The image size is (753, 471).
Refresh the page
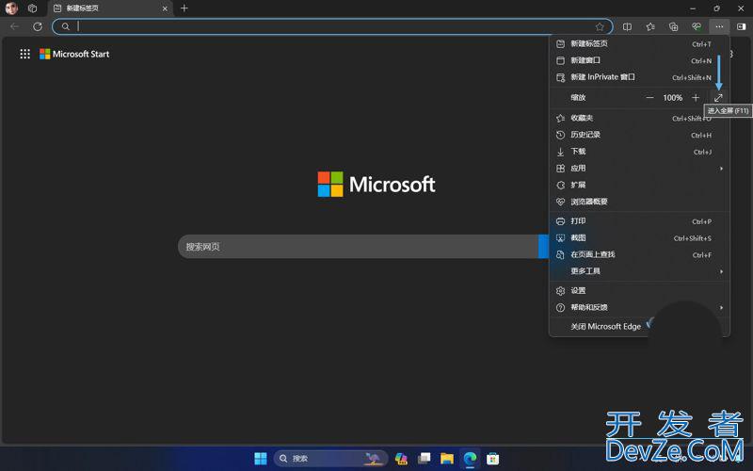[x=38, y=27]
